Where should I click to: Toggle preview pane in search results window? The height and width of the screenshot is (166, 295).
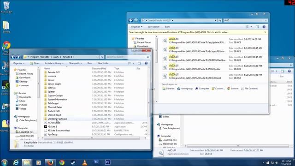[x=257, y=27]
